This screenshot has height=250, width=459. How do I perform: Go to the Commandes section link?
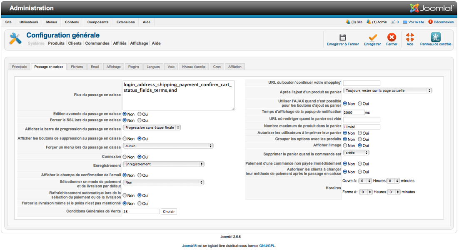(97, 43)
